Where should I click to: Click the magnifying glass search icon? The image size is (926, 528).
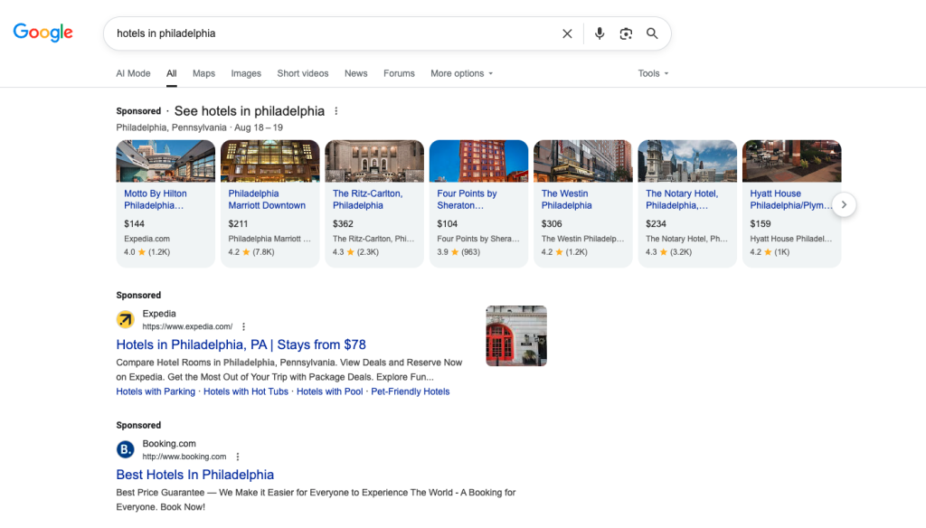(652, 33)
